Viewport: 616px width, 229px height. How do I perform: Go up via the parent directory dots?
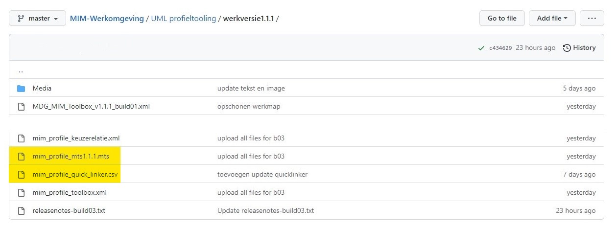click(21, 70)
